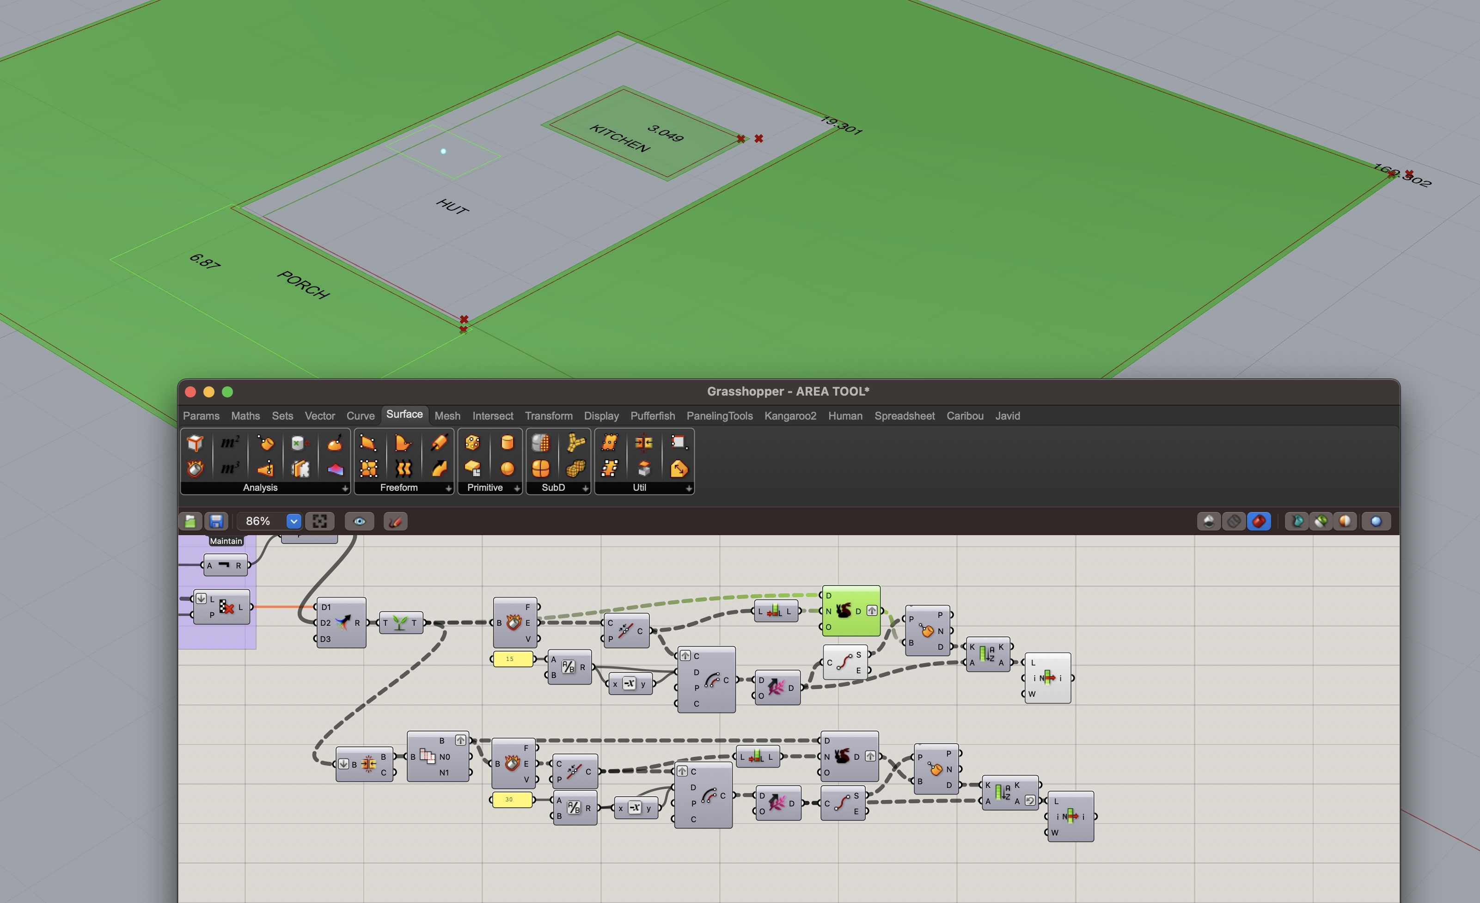Open the 86% zoom level dropdown
Image resolution: width=1480 pixels, height=903 pixels.
pyautogui.click(x=294, y=521)
